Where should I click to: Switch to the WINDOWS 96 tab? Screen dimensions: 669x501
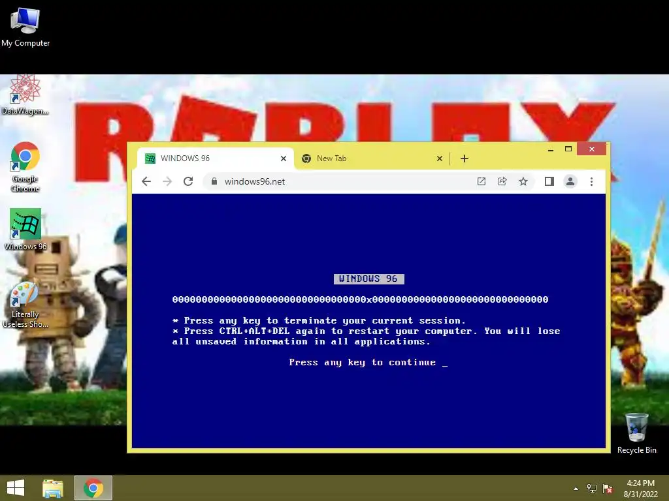216,159
